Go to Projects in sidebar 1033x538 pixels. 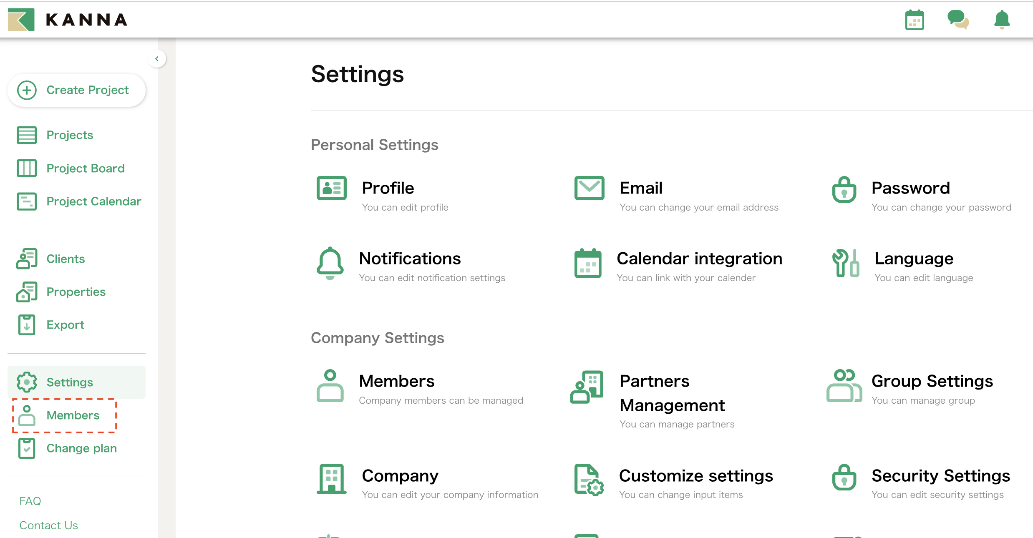point(70,135)
